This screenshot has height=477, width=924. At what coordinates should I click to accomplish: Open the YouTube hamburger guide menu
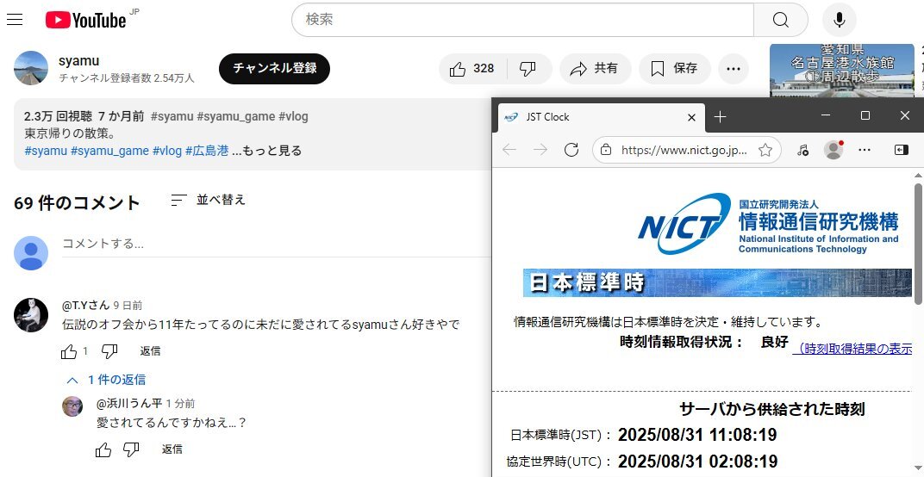pos(15,20)
